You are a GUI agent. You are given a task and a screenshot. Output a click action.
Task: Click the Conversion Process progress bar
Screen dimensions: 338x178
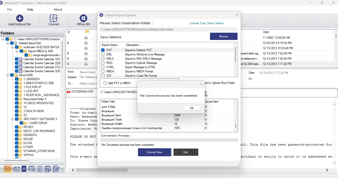pyautogui.click(x=169, y=140)
